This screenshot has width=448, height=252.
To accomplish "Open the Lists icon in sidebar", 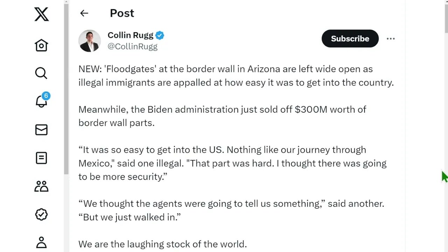I will coord(41,158).
